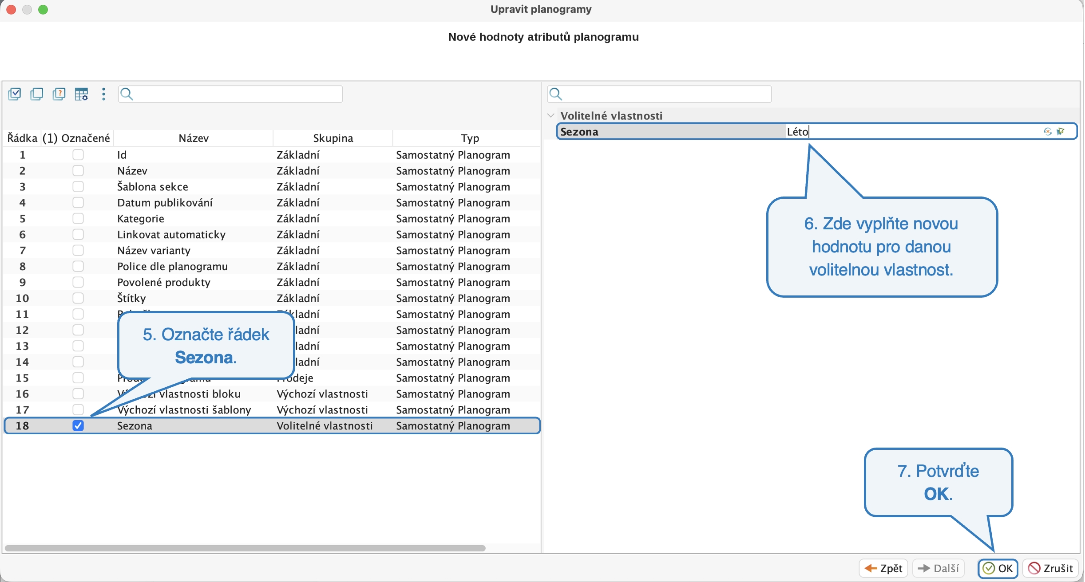
Task: Click row number 12 cell
Action: pyautogui.click(x=22, y=330)
